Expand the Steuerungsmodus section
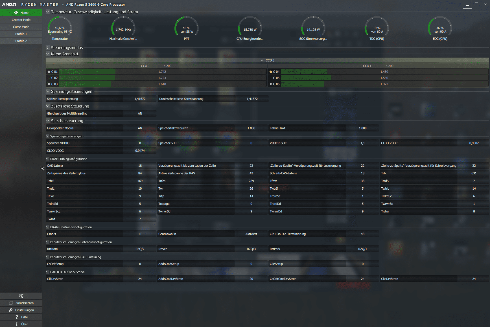490x327 pixels. 48,48
